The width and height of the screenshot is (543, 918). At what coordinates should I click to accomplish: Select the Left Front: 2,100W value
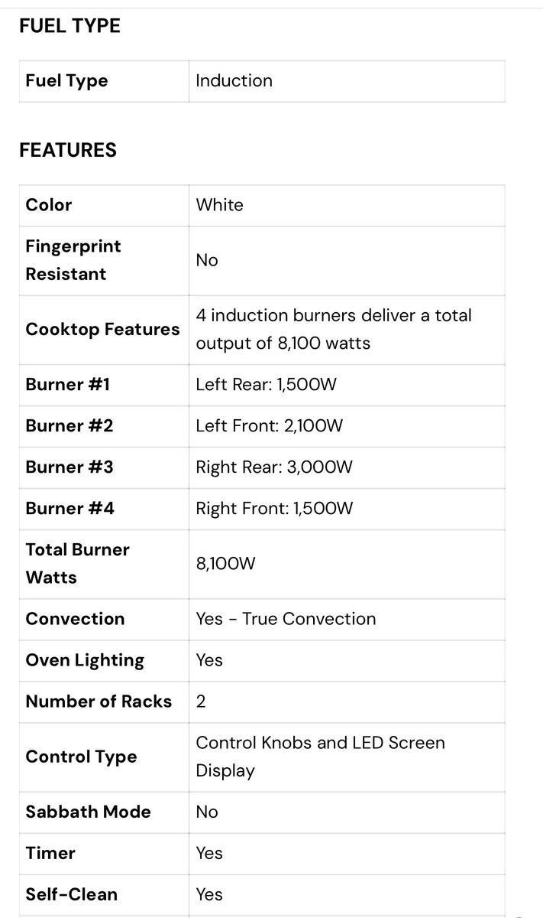pyautogui.click(x=270, y=425)
